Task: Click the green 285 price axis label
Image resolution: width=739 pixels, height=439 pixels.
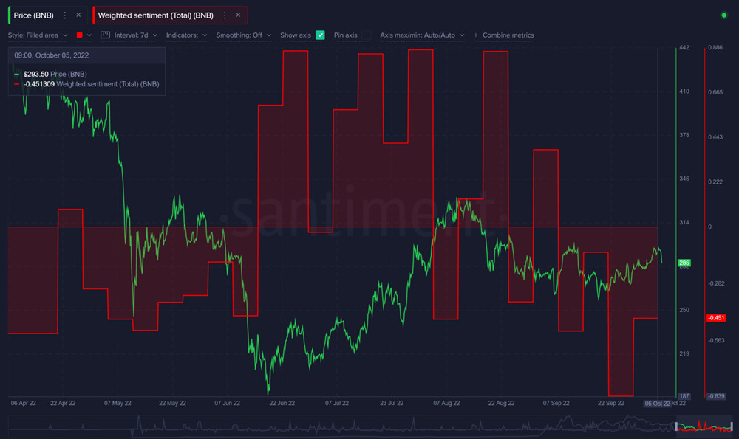Action: coord(684,263)
